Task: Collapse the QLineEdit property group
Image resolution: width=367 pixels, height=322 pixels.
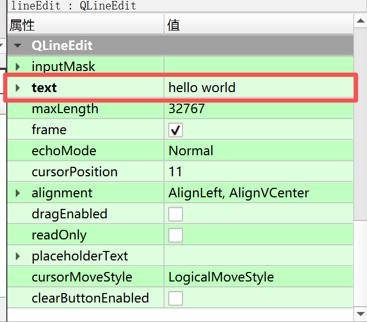Action: [x=17, y=45]
